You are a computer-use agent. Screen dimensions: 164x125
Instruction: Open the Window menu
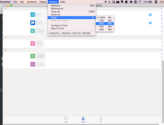[x=53, y=2]
